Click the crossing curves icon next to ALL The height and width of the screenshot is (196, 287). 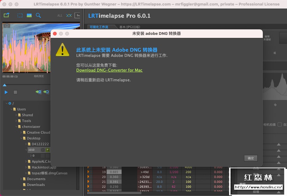click(69, 15)
